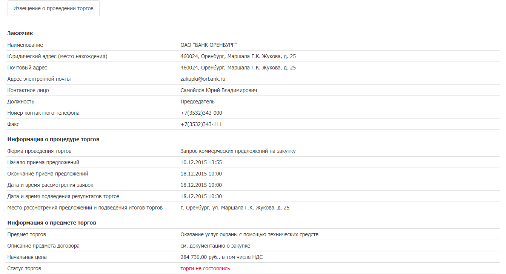Select the "Окончание приема предложений" label
The width and height of the screenshot is (506, 274).
point(48,174)
